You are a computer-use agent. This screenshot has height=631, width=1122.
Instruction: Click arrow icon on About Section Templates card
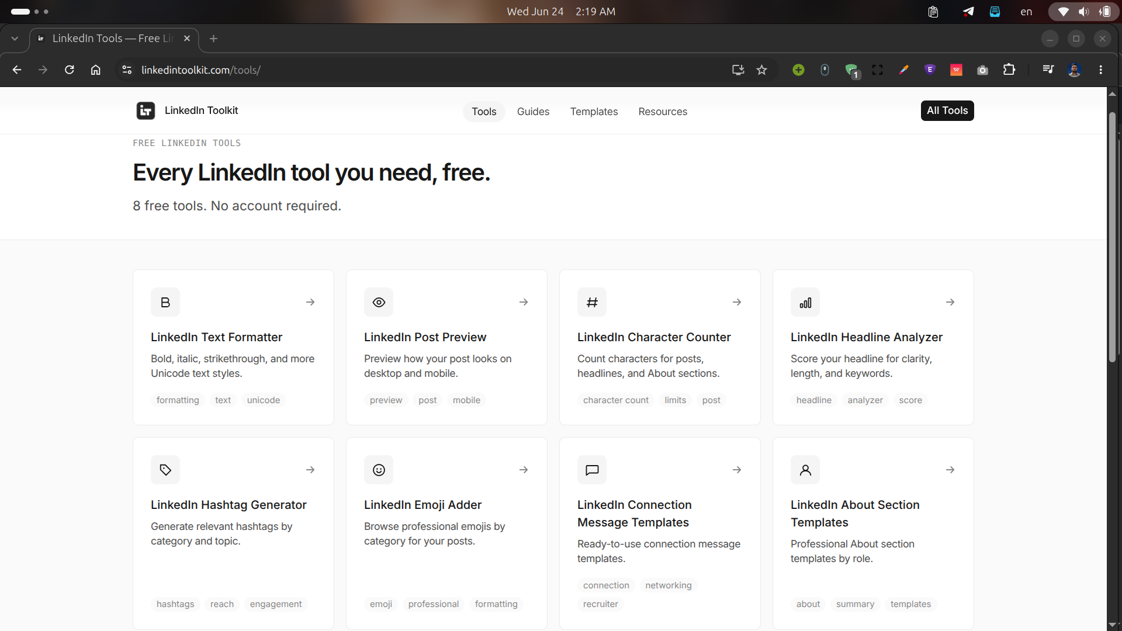coord(950,470)
